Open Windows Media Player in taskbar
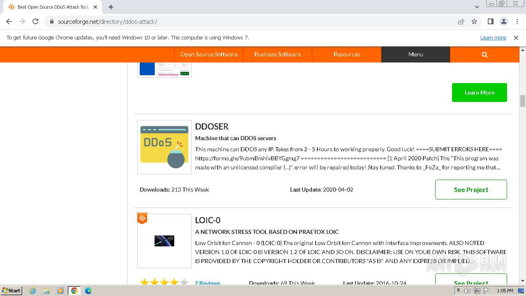Screen dimensions: 526x296 click(x=60, y=291)
